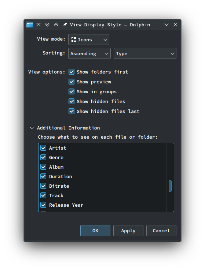205x270 pixels.
Task: Click the keep-above-others arrow icon in title bar
Action: [x=39, y=25]
